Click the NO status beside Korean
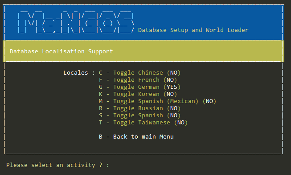291x175 pixels. [170, 94]
